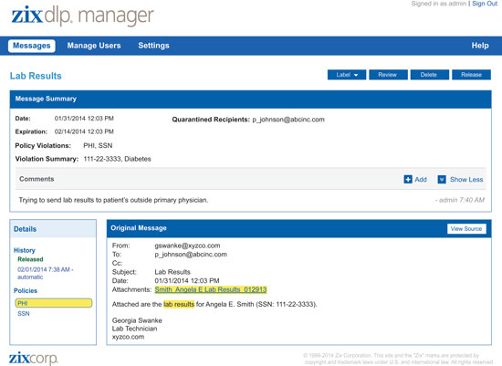Open the Messages tab
This screenshot has height=366, width=502.
pyautogui.click(x=32, y=46)
